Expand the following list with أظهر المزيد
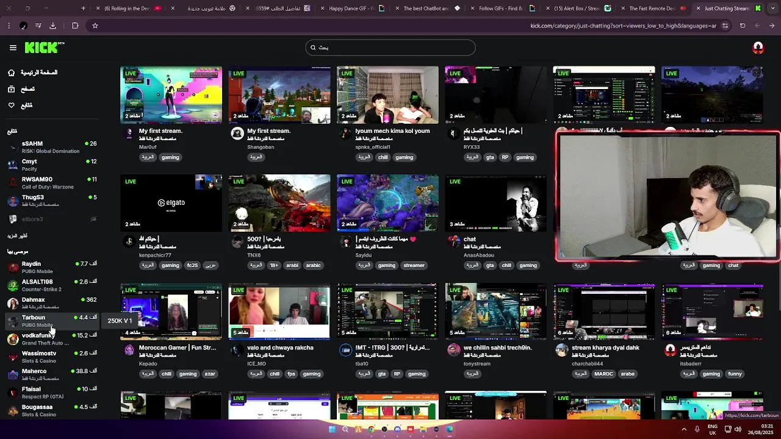This screenshot has width=781, height=439. click(17, 236)
